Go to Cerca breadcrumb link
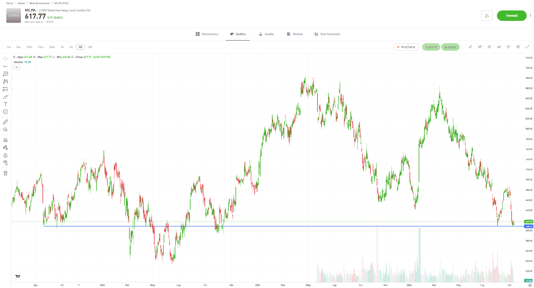The height and width of the screenshot is (288, 534). click(9, 3)
